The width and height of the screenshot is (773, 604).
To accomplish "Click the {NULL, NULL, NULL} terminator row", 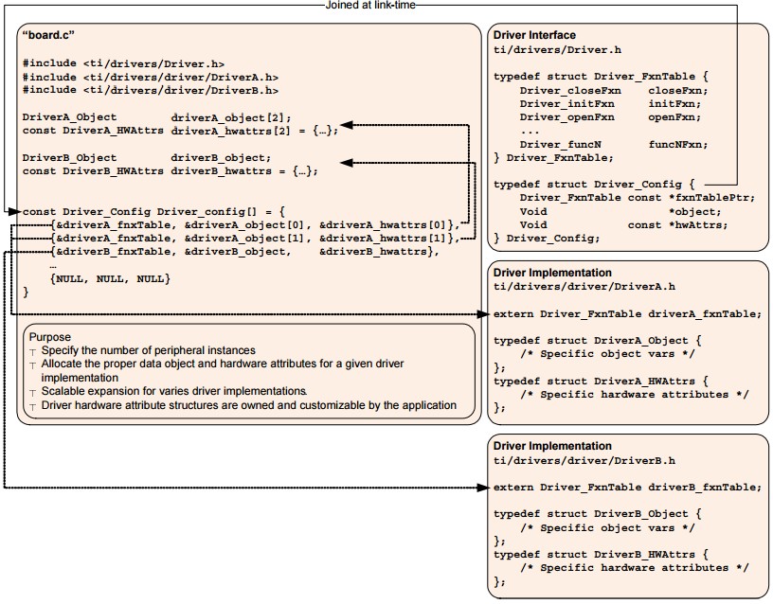I will pyautogui.click(x=110, y=279).
